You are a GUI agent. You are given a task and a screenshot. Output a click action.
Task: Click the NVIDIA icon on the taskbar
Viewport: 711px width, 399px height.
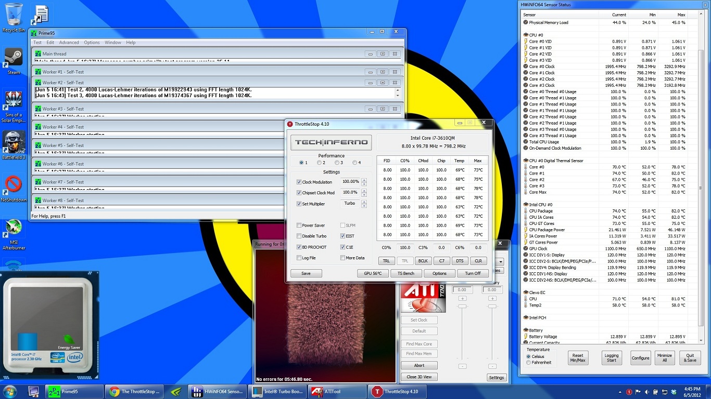[176, 391]
